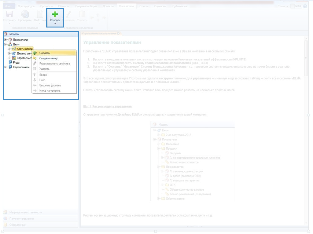This screenshot has width=313, height=234.
Task: Click the green plus Создать ribbon button
Action: pyautogui.click(x=55, y=14)
